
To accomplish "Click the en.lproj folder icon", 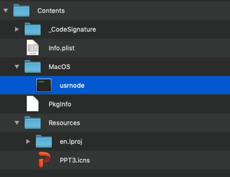I will pos(44,142).
